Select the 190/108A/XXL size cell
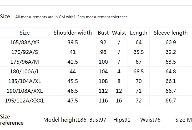This screenshot has width=192, height=130. click(25, 91)
